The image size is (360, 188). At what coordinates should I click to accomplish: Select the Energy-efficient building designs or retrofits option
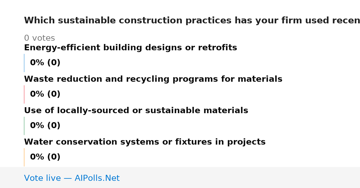[130, 48]
